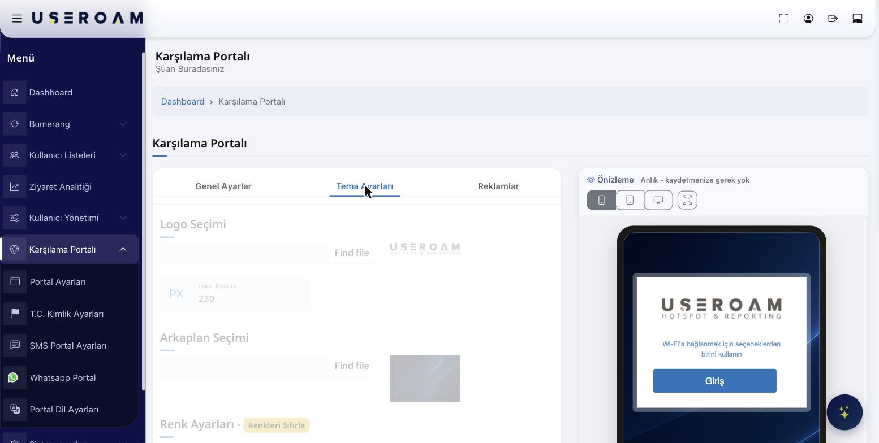Expand preview to fullscreen

click(x=687, y=200)
